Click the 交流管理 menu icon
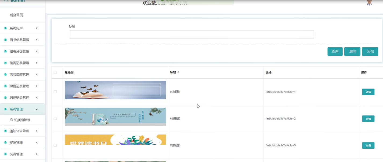 [x=5, y=154]
